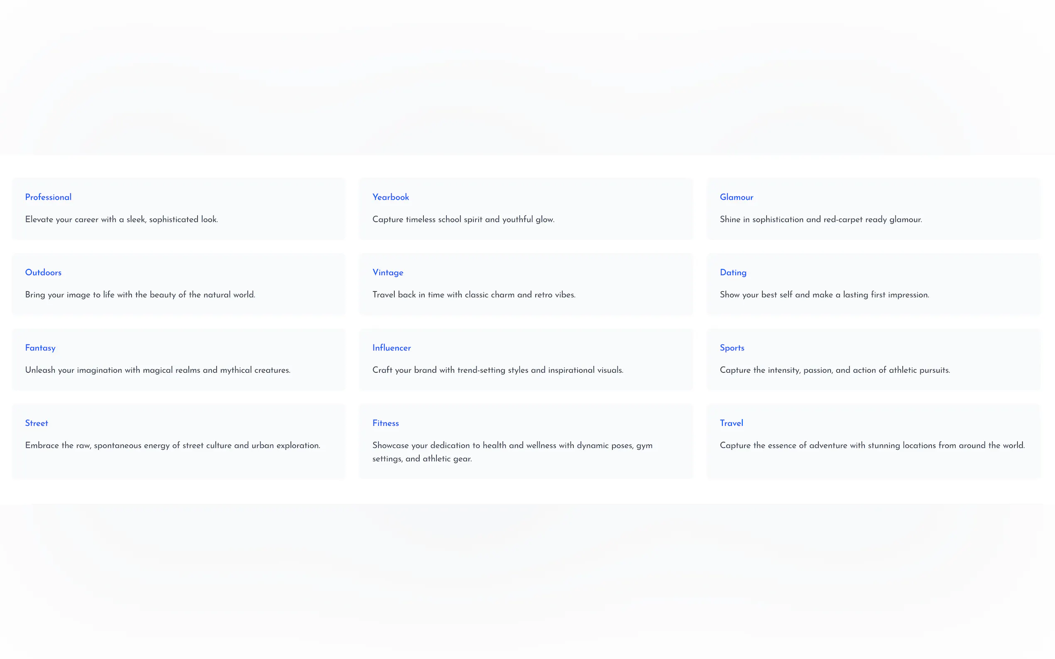Click the 'Capture timeless school spirit' description
Viewport: 1055px width, 659px height.
pos(463,219)
